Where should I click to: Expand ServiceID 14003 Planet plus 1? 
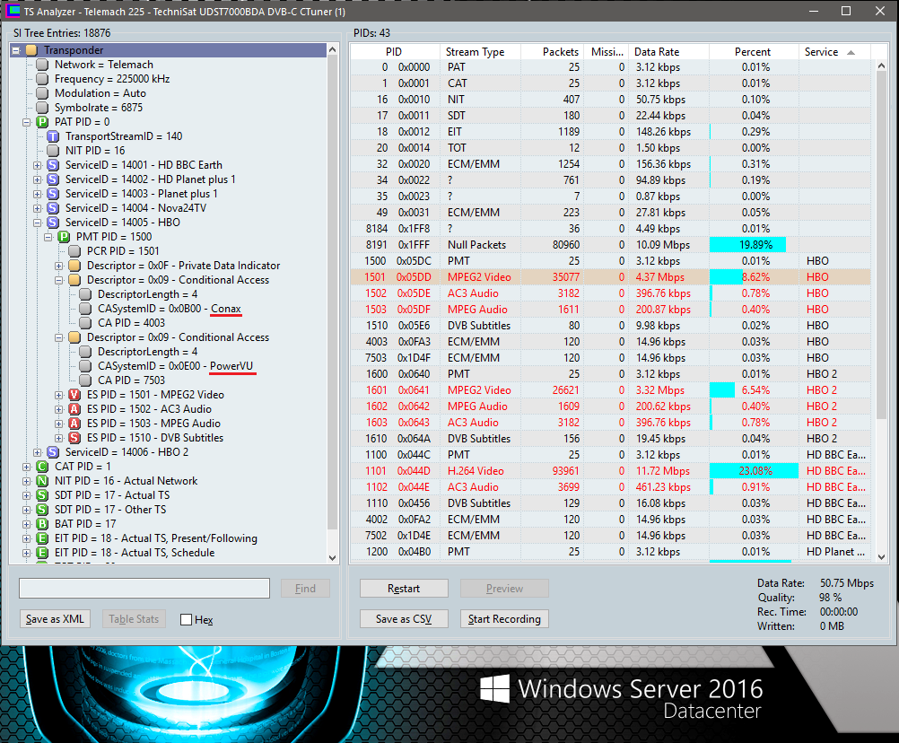click(38, 194)
